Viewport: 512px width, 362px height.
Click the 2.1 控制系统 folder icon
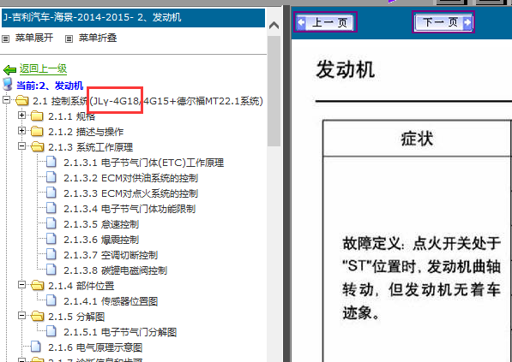(22, 100)
